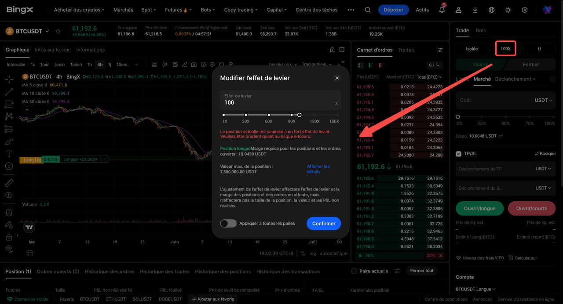The height and width of the screenshot is (304, 563).
Task: Toggle log scale on chart
Action: pyautogui.click(x=313, y=253)
